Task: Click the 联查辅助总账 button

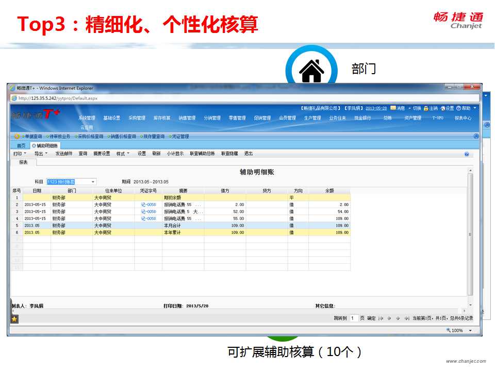Action: [x=202, y=154]
